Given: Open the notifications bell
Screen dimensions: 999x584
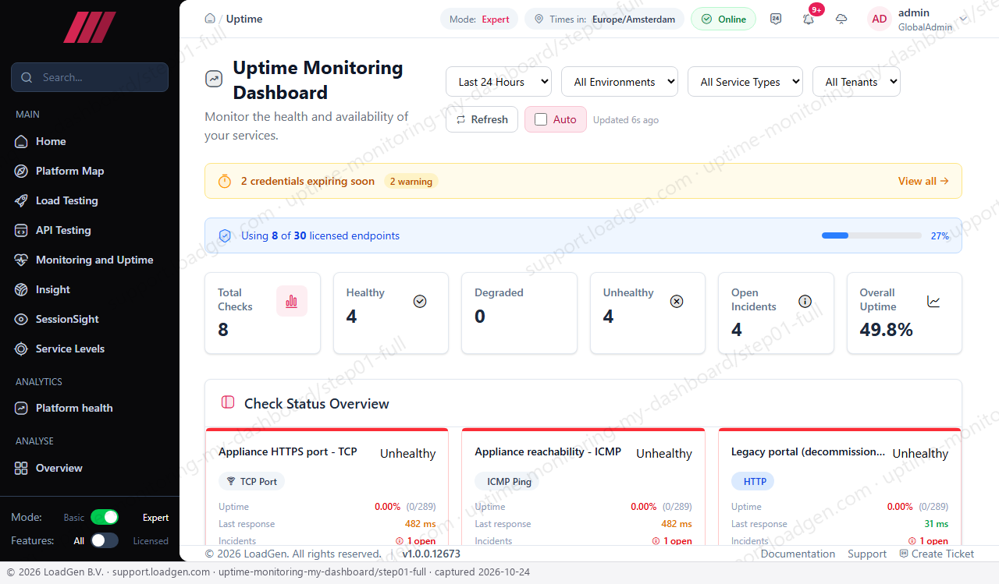Looking at the screenshot, I should tap(809, 19).
